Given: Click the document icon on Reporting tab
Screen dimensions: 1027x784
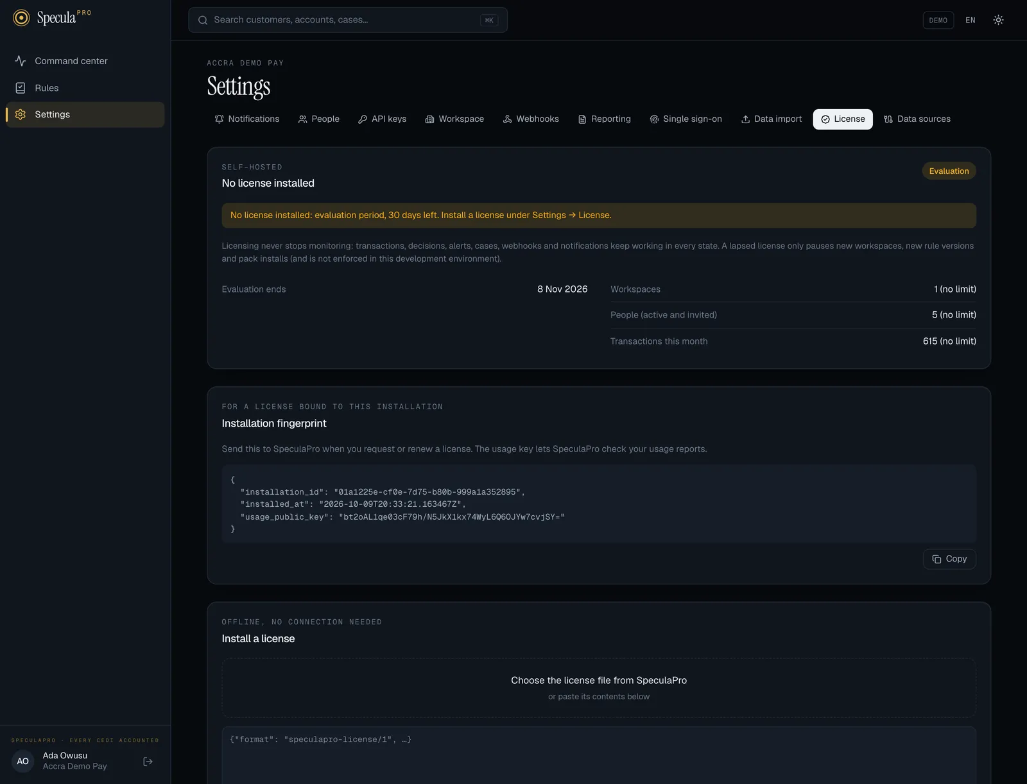Looking at the screenshot, I should (x=582, y=119).
